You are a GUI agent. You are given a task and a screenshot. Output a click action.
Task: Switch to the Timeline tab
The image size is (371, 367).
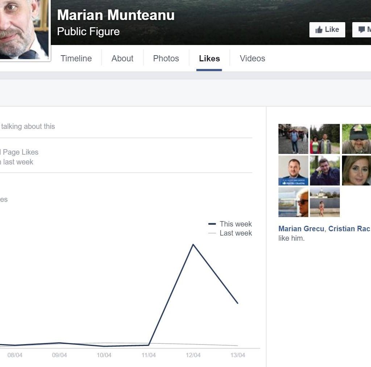tap(76, 58)
